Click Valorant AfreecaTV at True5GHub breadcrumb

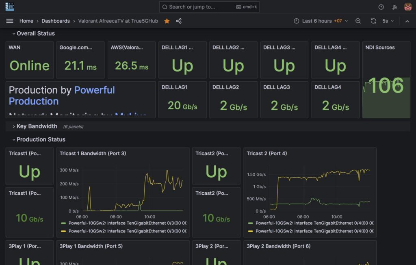click(118, 21)
